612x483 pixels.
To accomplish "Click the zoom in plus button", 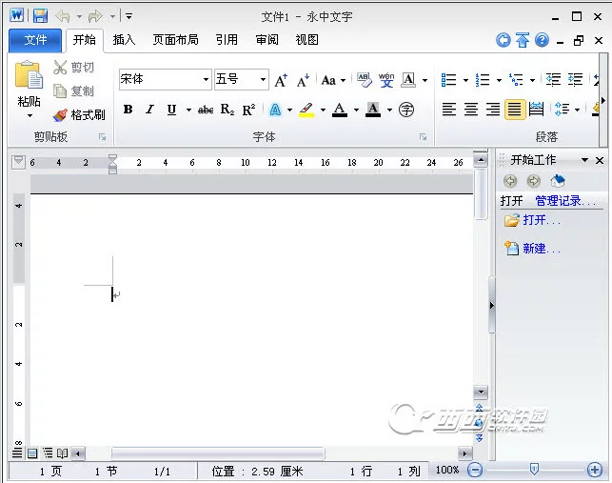I will pyautogui.click(x=595, y=470).
